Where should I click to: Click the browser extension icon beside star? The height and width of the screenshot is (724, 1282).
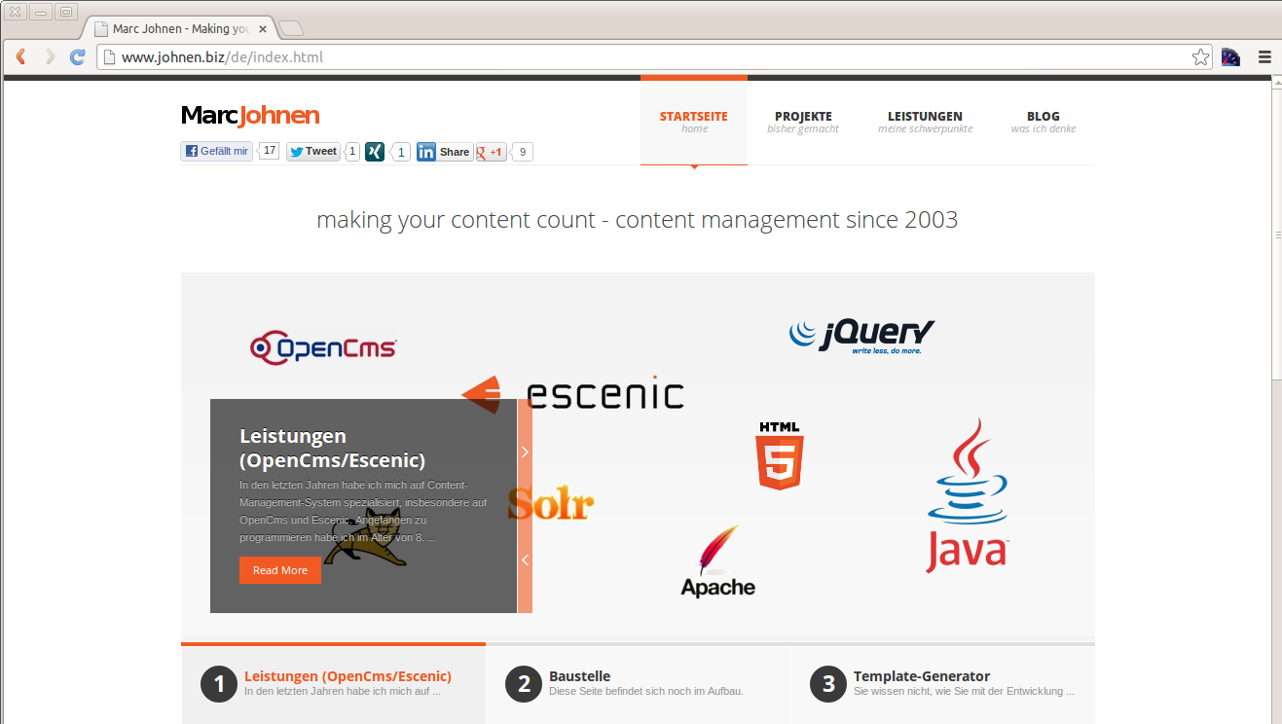point(1231,57)
